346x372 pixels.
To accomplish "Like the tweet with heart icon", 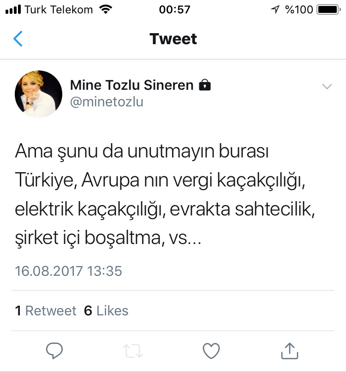I will (211, 351).
